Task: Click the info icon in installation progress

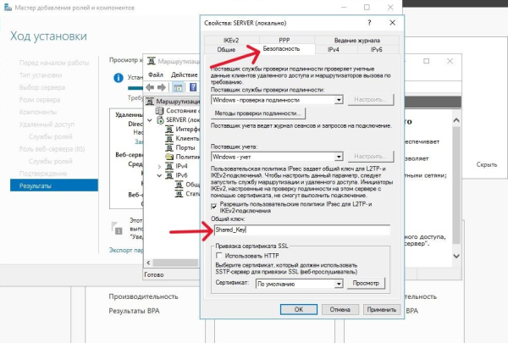Action: point(119,78)
